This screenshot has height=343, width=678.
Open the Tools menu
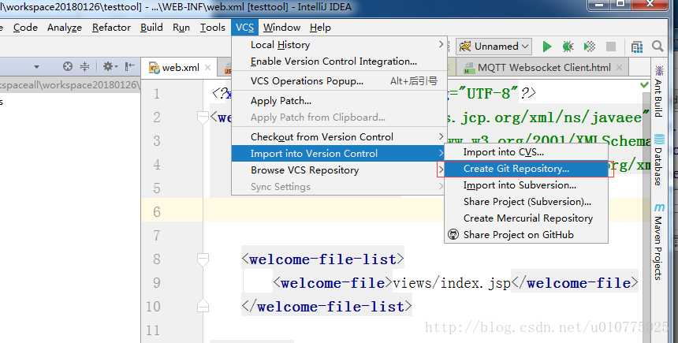click(212, 28)
